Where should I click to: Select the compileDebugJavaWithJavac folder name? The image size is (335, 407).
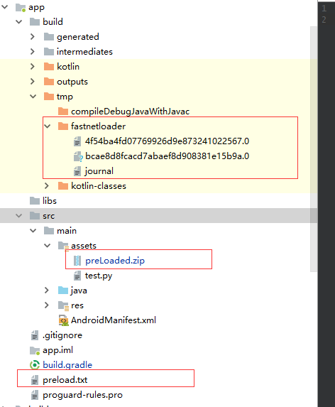[x=130, y=112]
